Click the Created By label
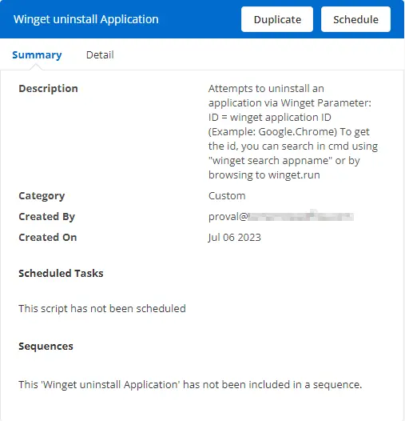Image resolution: width=405 pixels, height=421 pixels. point(46,216)
